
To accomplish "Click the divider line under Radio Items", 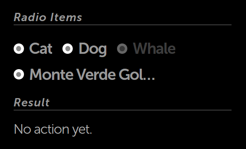I will pos(122,25).
